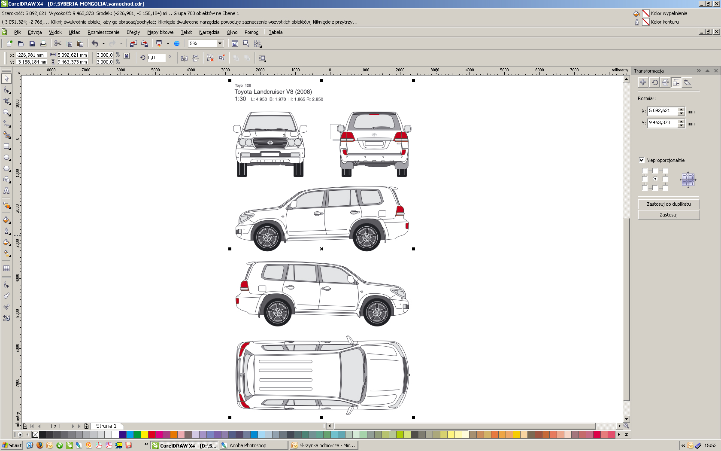This screenshot has width=721, height=451.
Task: Select the Rectangle tool
Action: 6,146
